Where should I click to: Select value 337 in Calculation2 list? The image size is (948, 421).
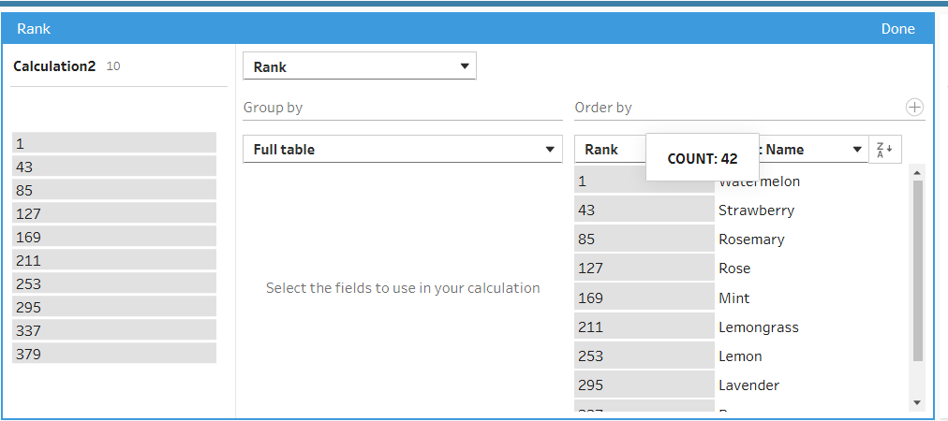[114, 330]
